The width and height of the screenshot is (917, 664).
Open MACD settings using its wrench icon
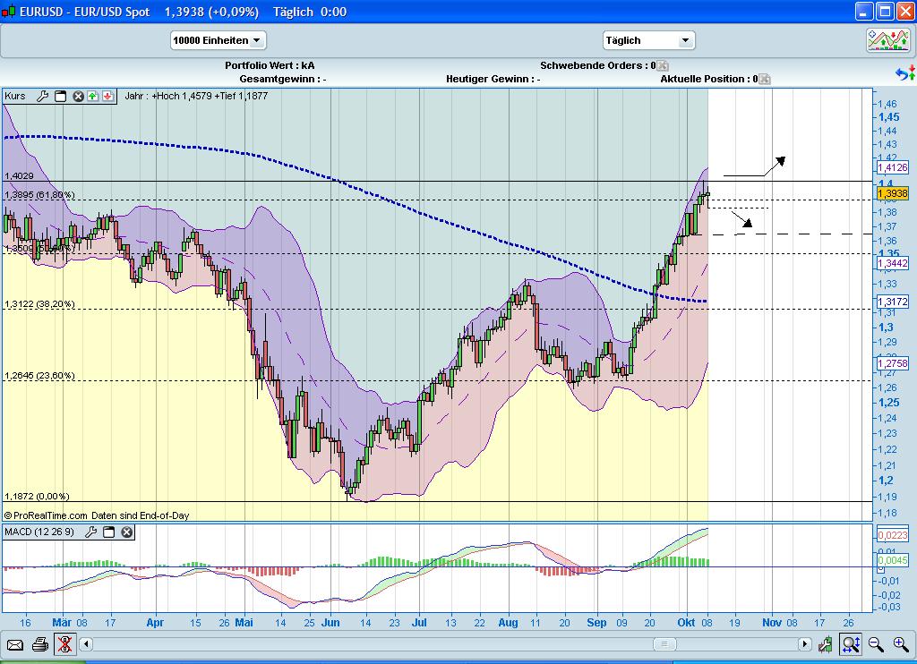[90, 532]
